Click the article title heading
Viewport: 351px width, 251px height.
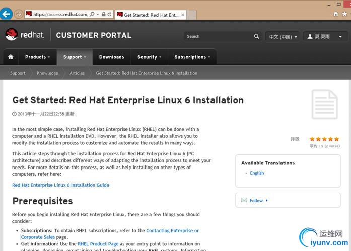click(x=128, y=100)
